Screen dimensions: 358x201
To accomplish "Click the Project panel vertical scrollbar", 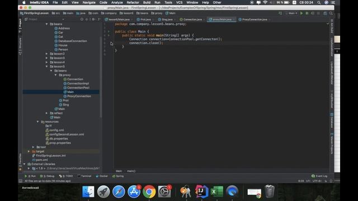I will 101,78.
